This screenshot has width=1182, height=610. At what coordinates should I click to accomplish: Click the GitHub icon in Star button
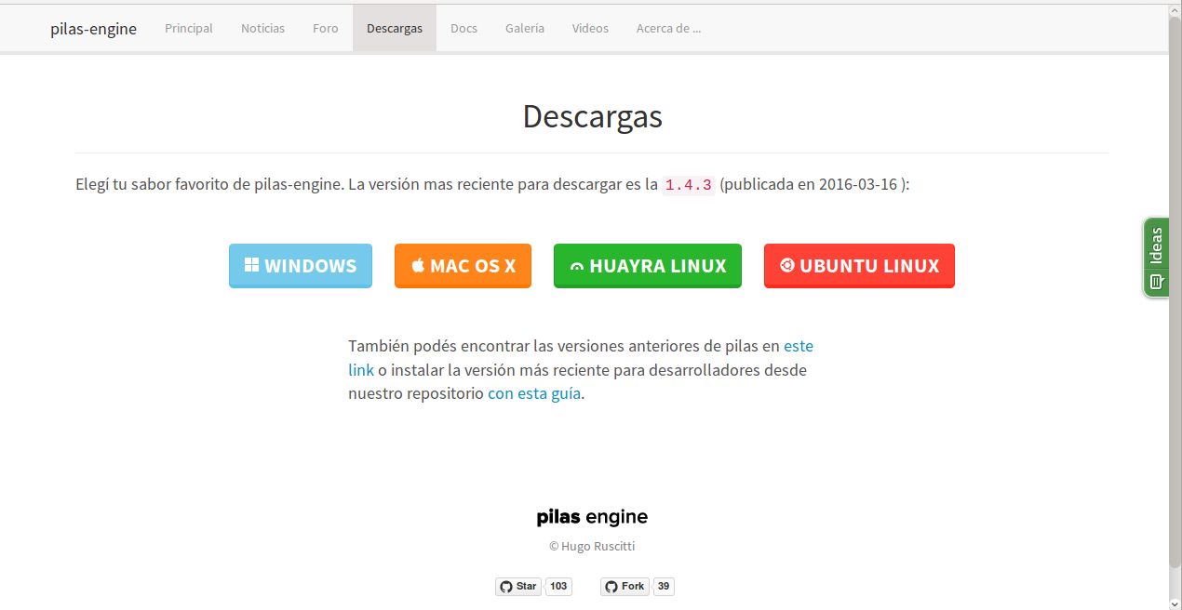(506, 587)
